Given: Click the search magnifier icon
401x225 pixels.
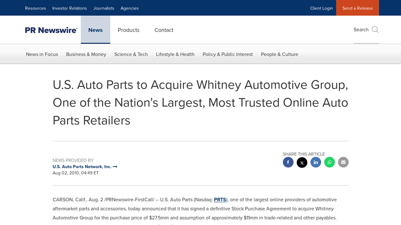Looking at the screenshot, I should [375, 29].
